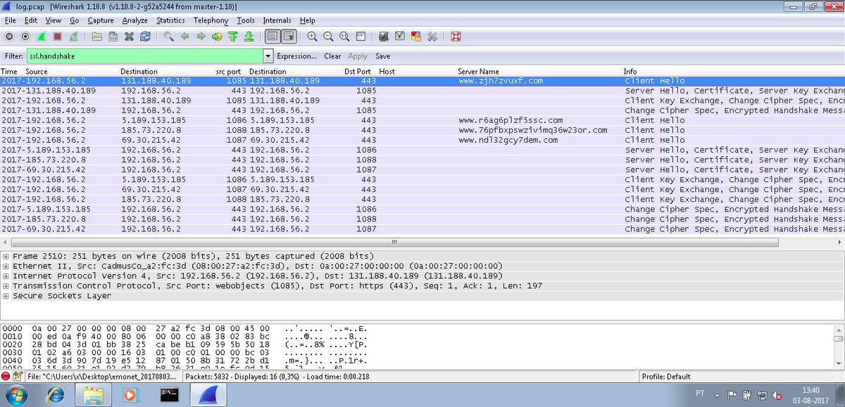Open the Statistics menu

[170, 20]
